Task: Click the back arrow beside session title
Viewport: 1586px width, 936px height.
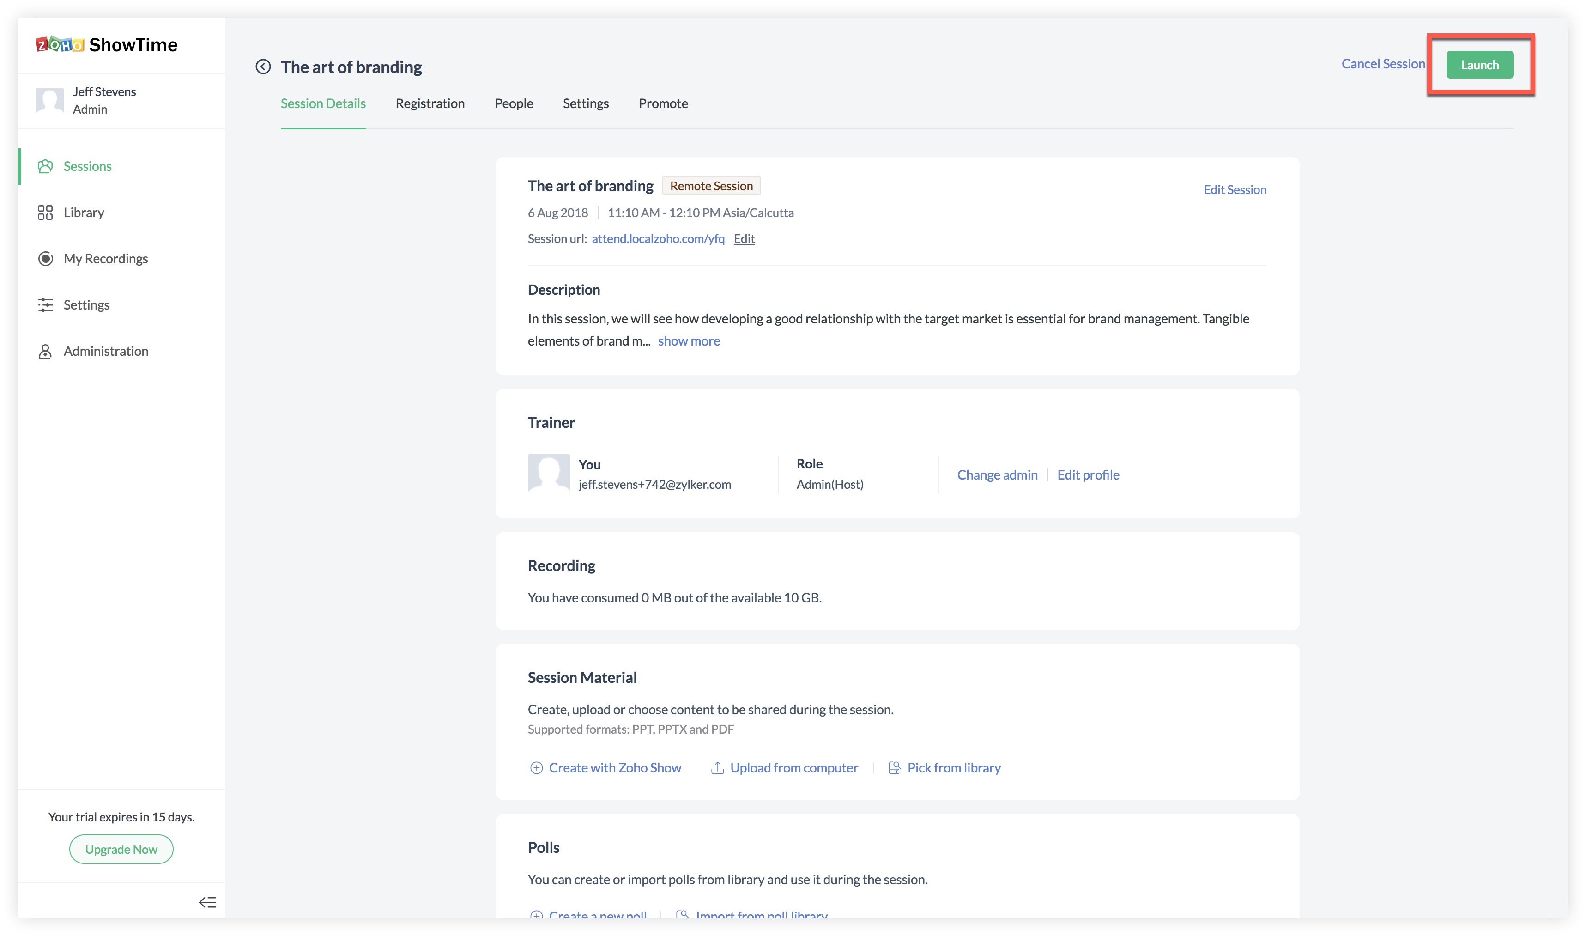Action: tap(263, 67)
